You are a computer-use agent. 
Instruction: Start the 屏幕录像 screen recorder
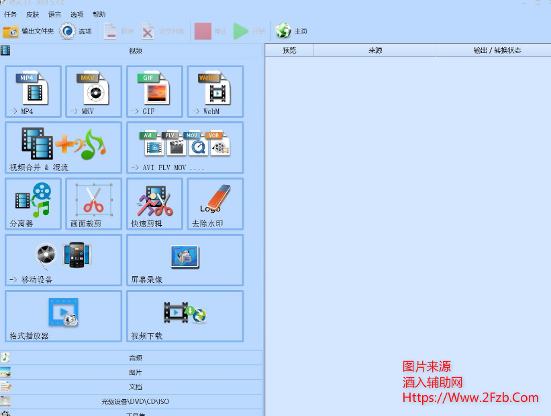185,260
